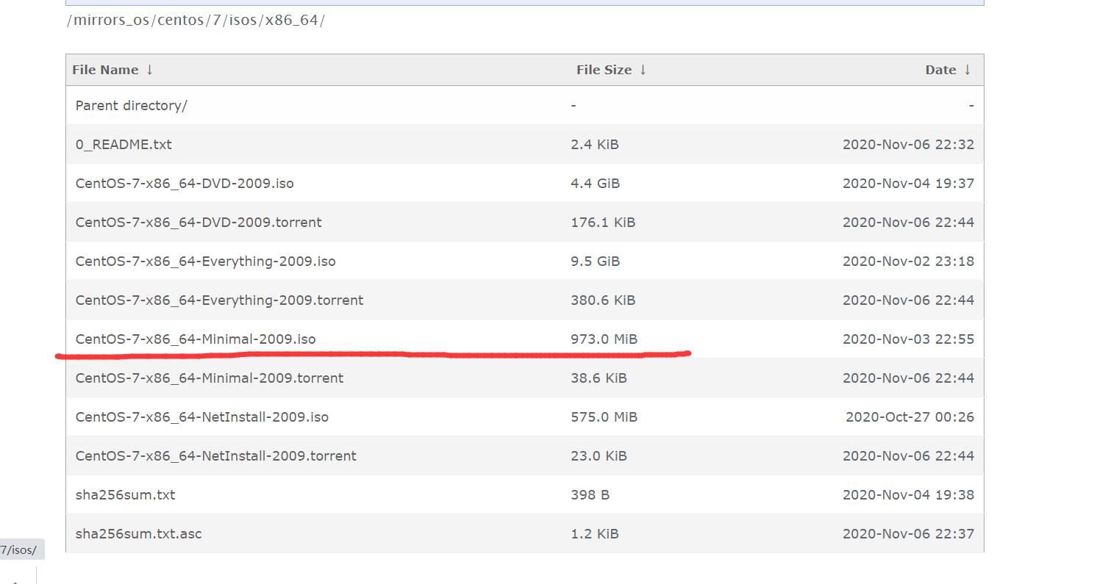
Task: Click the 1.2 KiB file size cell
Action: point(595,534)
